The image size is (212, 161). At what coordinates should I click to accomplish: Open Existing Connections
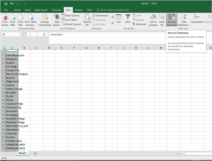pyautogui.click(x=45, y=20)
